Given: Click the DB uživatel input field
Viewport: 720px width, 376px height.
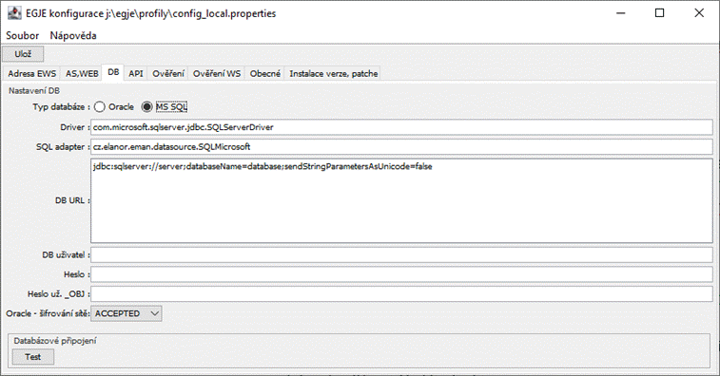Looking at the screenshot, I should 401,255.
